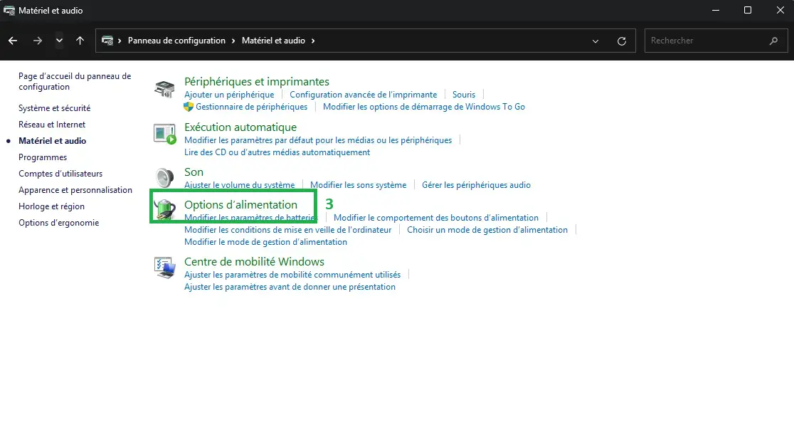Click Choisir un mode de gestion d'alimentation
The image size is (794, 447).
tap(487, 230)
